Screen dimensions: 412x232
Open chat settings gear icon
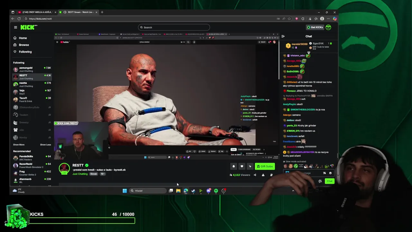click(320, 181)
